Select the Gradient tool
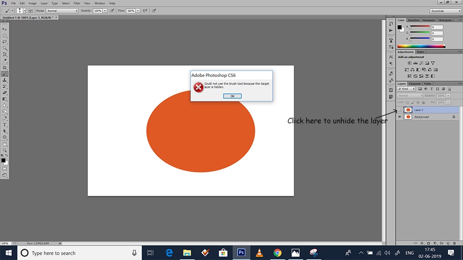 [x=4, y=99]
